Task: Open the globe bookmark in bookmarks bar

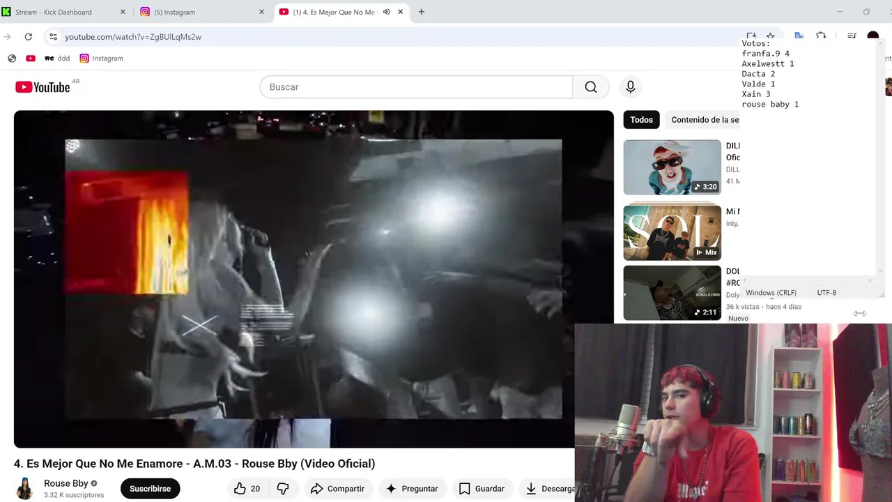Action: 12,59
